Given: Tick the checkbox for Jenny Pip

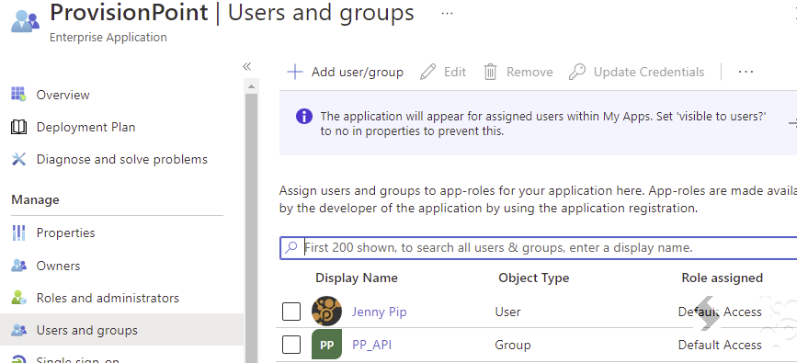Looking at the screenshot, I should coord(291,312).
